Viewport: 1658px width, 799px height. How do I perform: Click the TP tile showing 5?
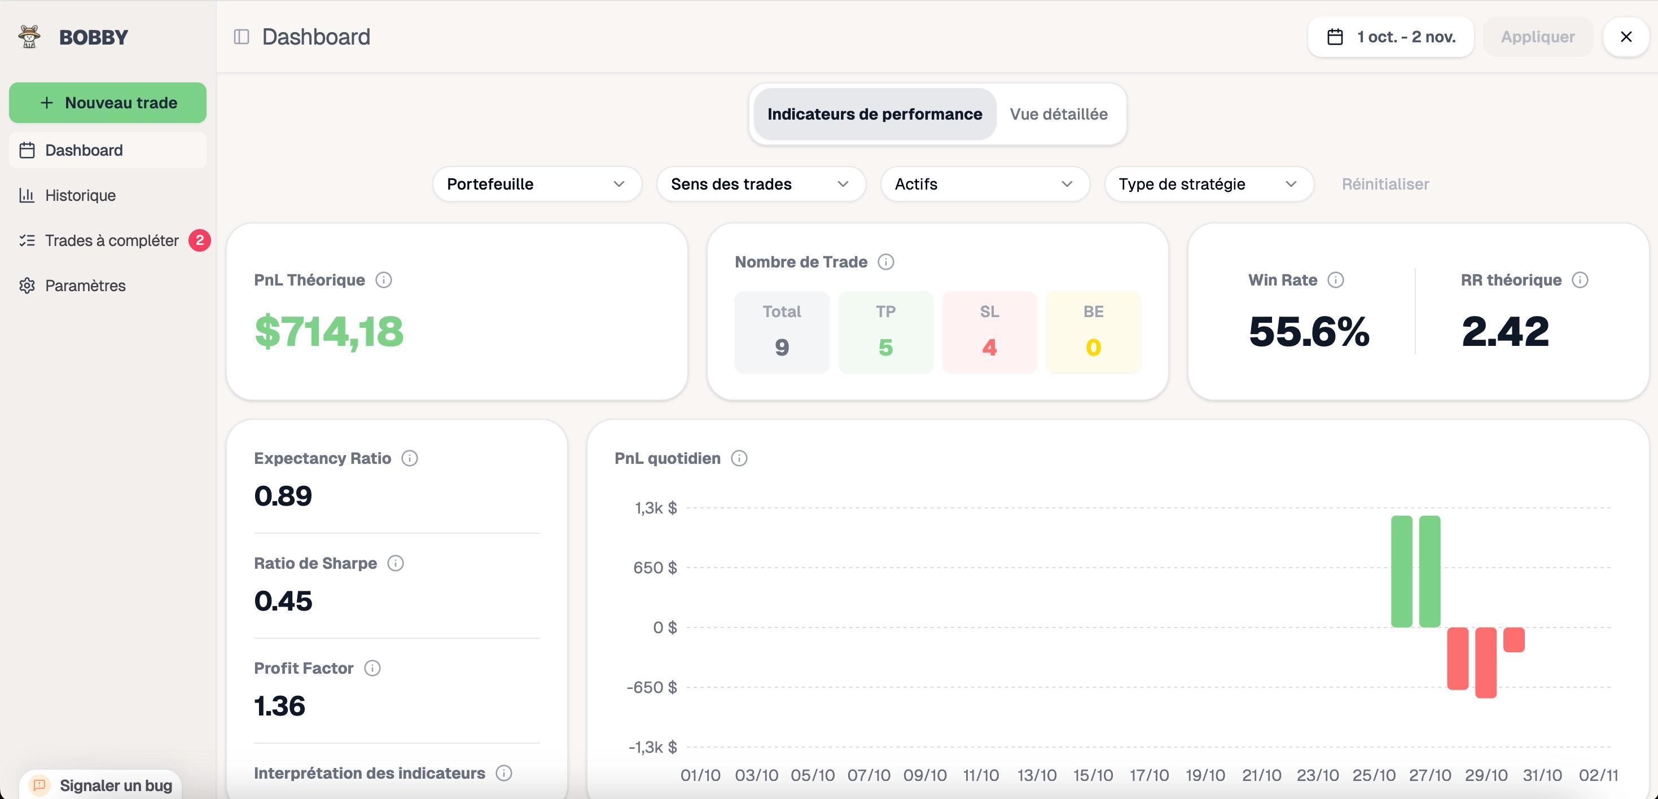pos(885,332)
